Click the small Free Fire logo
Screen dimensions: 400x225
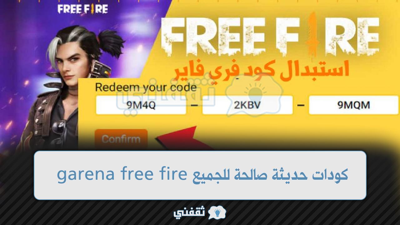pyautogui.click(x=83, y=9)
